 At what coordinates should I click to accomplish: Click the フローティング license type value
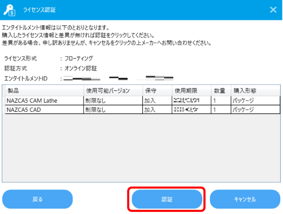coord(79,58)
